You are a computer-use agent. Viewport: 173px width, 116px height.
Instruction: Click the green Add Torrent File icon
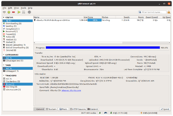click(9, 12)
